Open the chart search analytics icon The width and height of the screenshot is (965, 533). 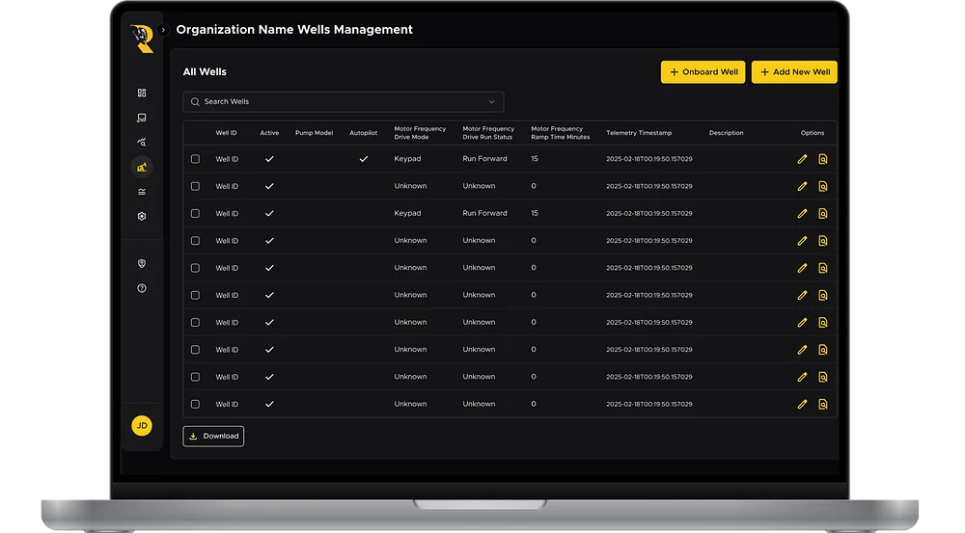142,142
